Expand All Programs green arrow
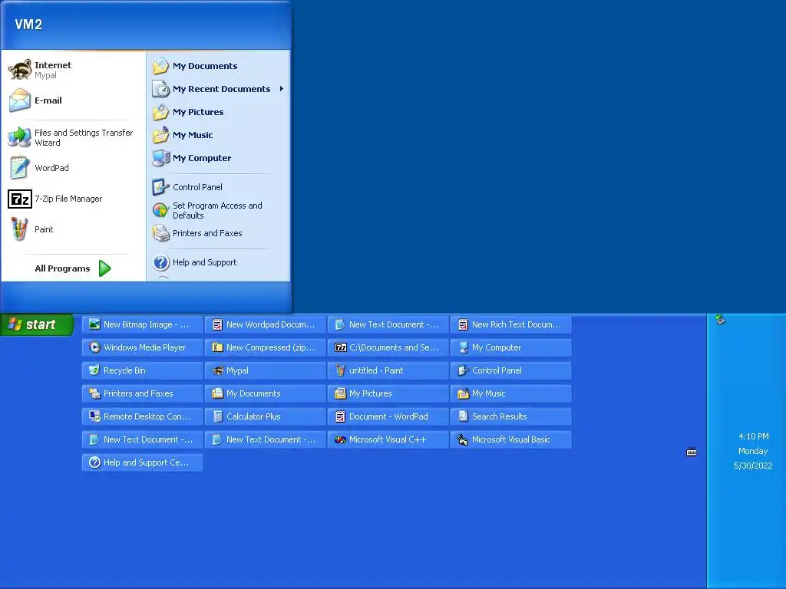Image resolution: width=786 pixels, height=589 pixels. (104, 268)
